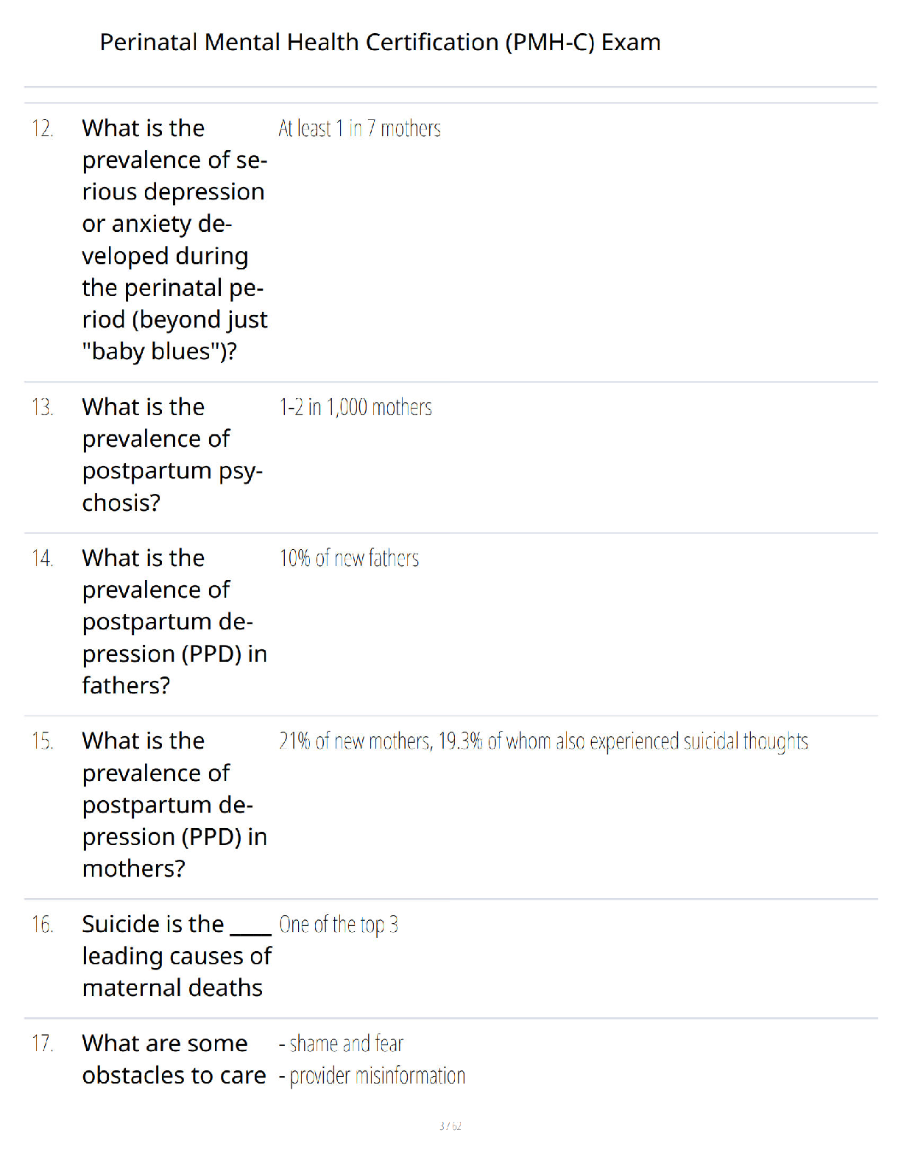Click the number 15 row label
The width and height of the screenshot is (901, 1166).
coord(43,741)
